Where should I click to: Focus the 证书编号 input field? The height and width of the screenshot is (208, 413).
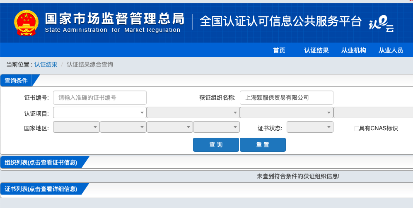coord(100,98)
